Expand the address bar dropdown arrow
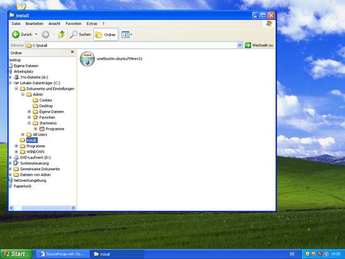Screen dimensions: 345x259 coord(240,45)
